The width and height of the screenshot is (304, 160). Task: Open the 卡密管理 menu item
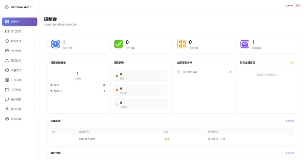pyautogui.click(x=20, y=51)
